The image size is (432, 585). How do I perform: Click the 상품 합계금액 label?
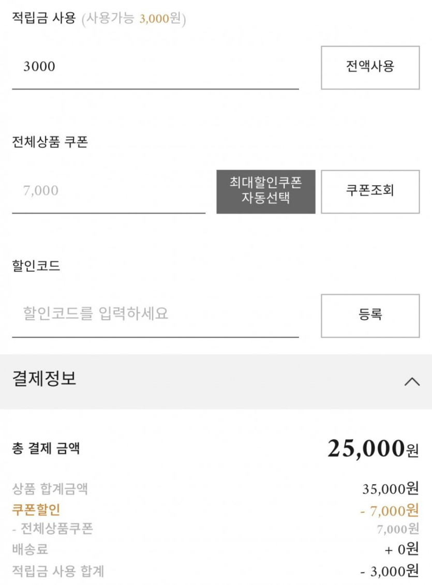pyautogui.click(x=50, y=488)
